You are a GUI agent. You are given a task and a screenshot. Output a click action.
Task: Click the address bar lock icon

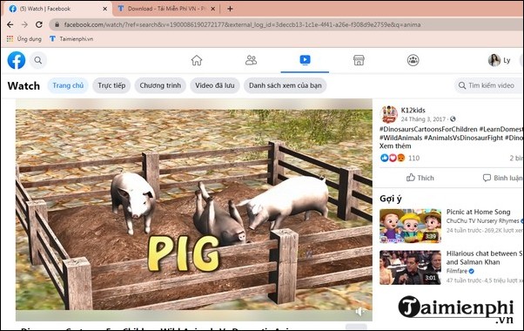57,24
